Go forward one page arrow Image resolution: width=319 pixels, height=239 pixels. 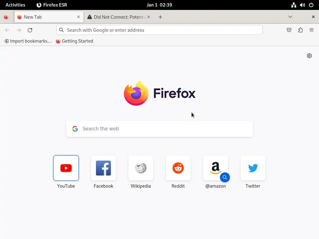click(x=19, y=30)
